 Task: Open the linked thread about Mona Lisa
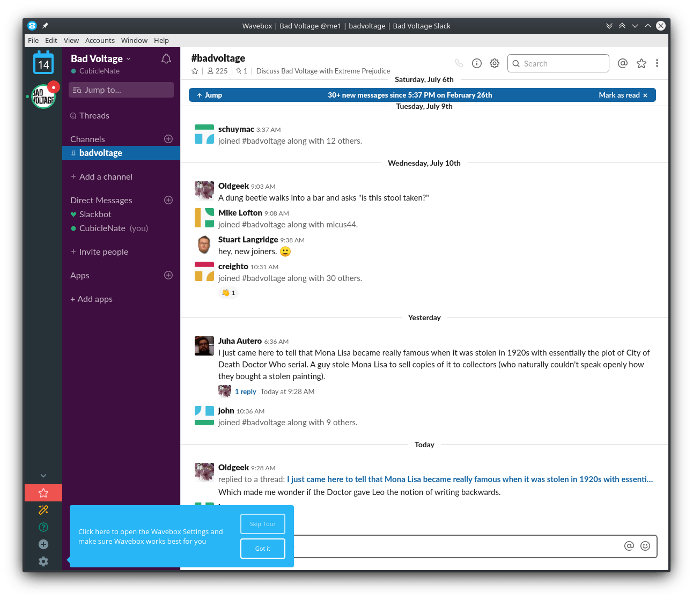[x=470, y=479]
